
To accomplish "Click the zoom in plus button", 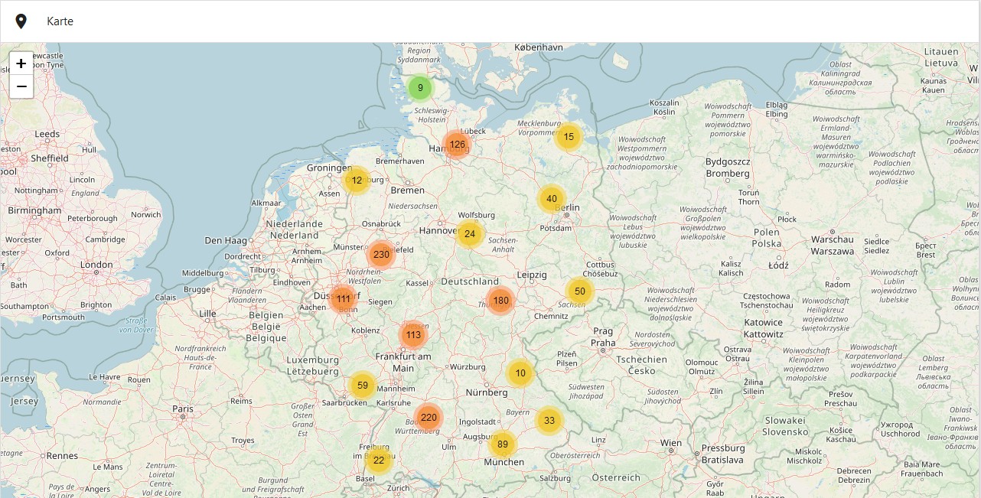I will coord(21,63).
